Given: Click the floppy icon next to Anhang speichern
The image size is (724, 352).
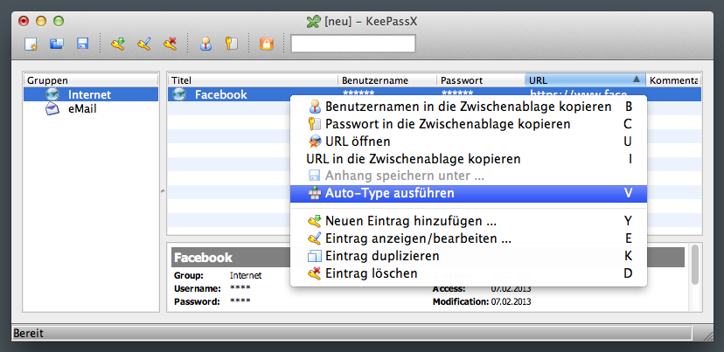Looking at the screenshot, I should tap(315, 176).
